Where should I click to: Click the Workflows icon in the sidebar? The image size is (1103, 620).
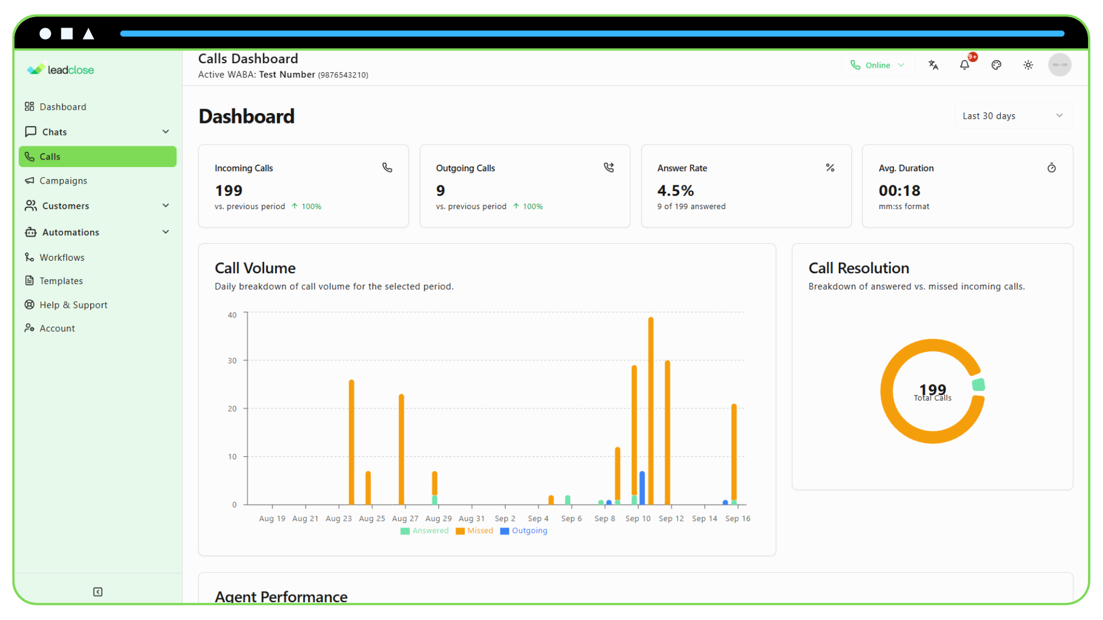(x=30, y=257)
